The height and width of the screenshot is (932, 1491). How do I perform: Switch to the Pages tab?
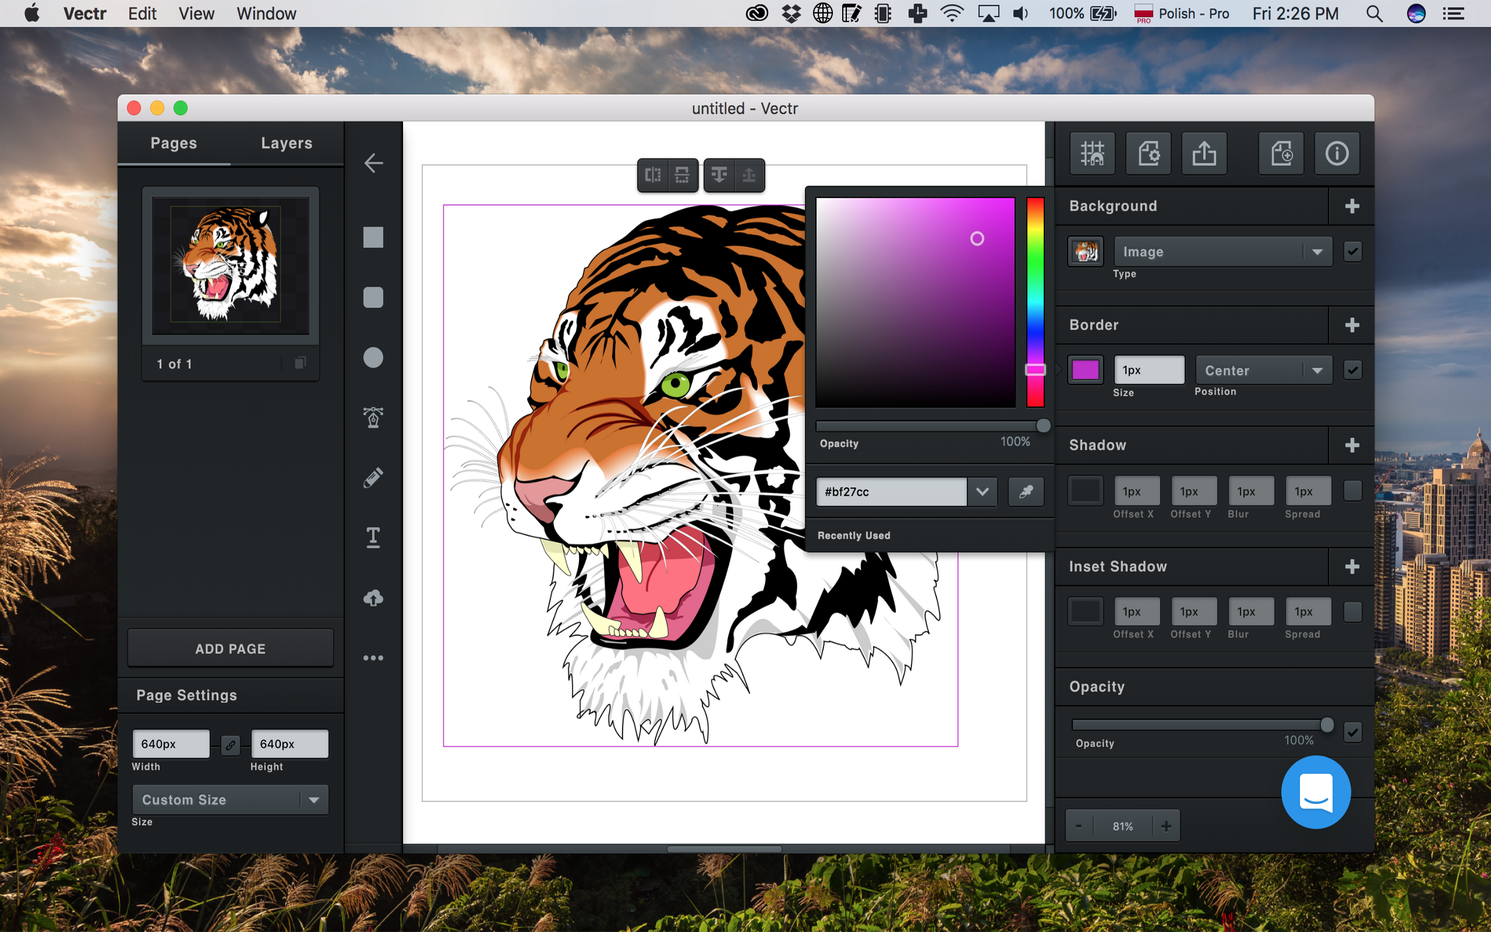click(x=175, y=143)
